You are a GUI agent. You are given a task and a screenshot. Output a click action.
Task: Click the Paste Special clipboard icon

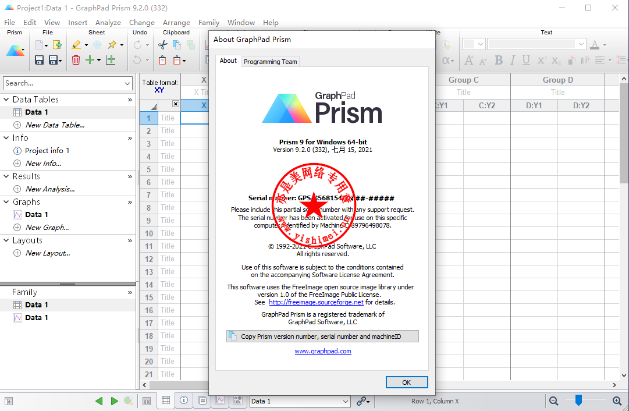click(x=177, y=60)
